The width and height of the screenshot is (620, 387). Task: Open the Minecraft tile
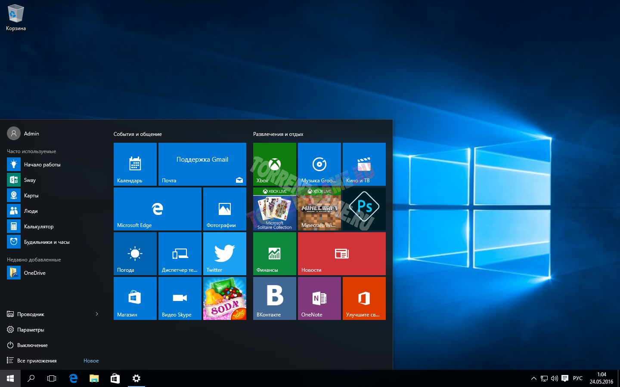click(x=319, y=209)
